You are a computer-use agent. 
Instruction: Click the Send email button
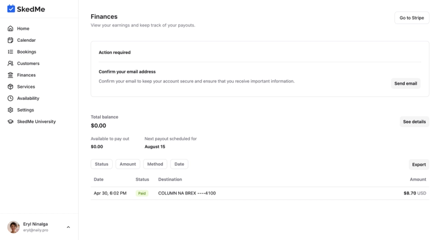click(405, 83)
